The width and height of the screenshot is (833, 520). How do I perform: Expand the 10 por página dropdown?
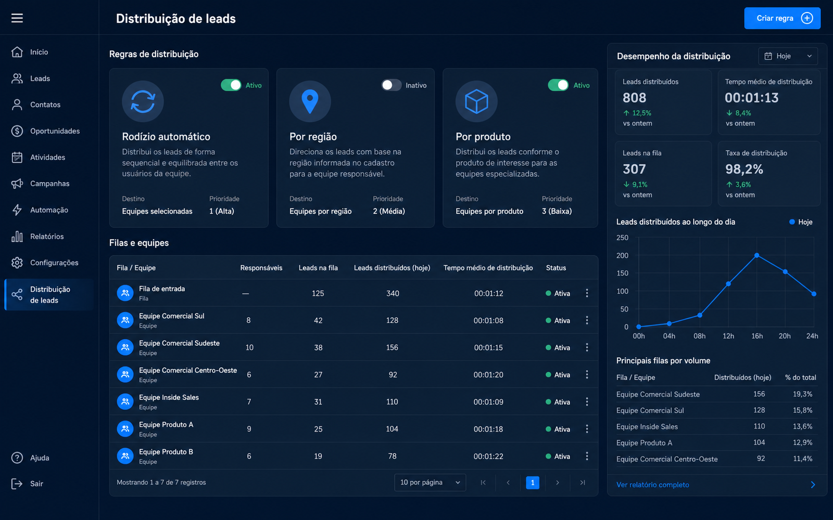tap(430, 483)
